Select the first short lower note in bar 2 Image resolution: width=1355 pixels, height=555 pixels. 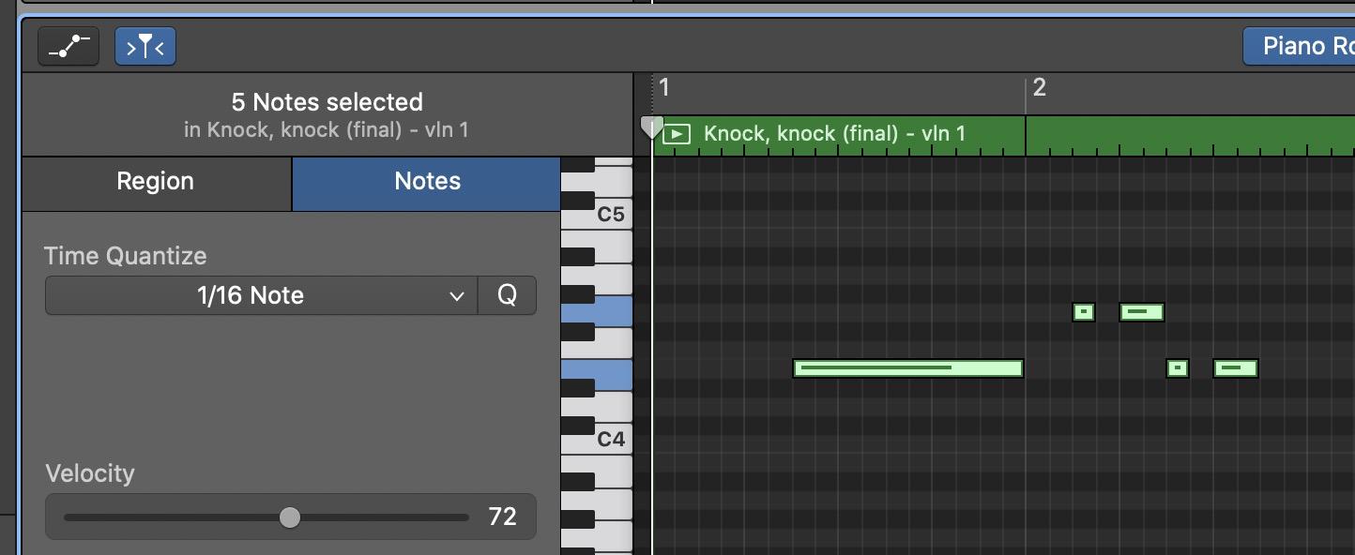pyautogui.click(x=1178, y=368)
